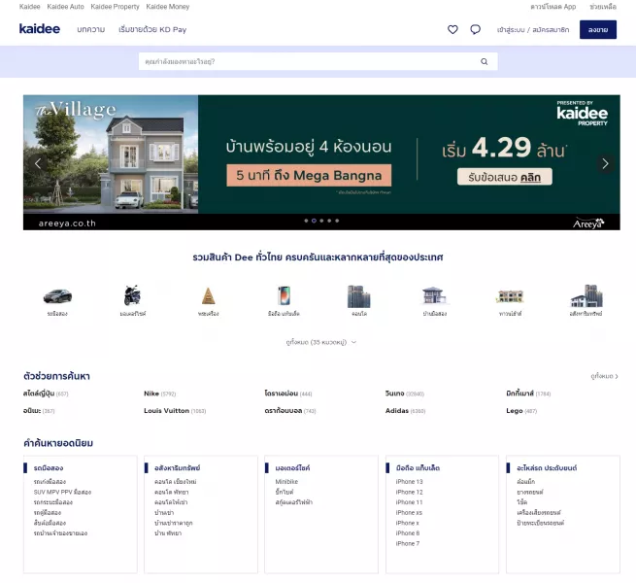Open the Kaidee Property top link
Screen dimensions: 636x583
click(x=115, y=7)
